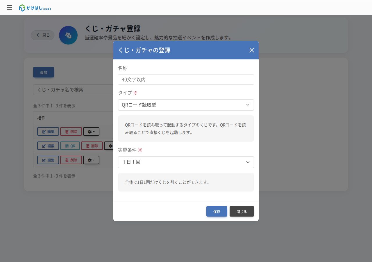The height and width of the screenshot is (262, 372).
Task: Click the 全3件中1-3件を表示 text below the table
Action: (x=54, y=176)
